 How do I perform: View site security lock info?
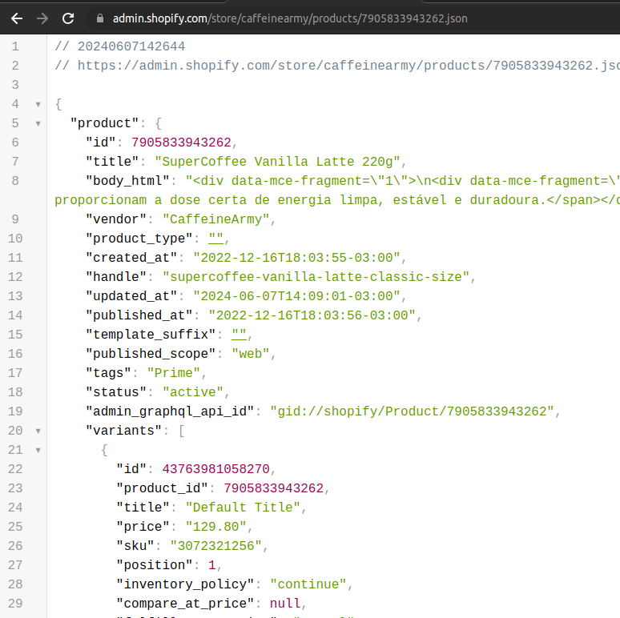tap(100, 18)
